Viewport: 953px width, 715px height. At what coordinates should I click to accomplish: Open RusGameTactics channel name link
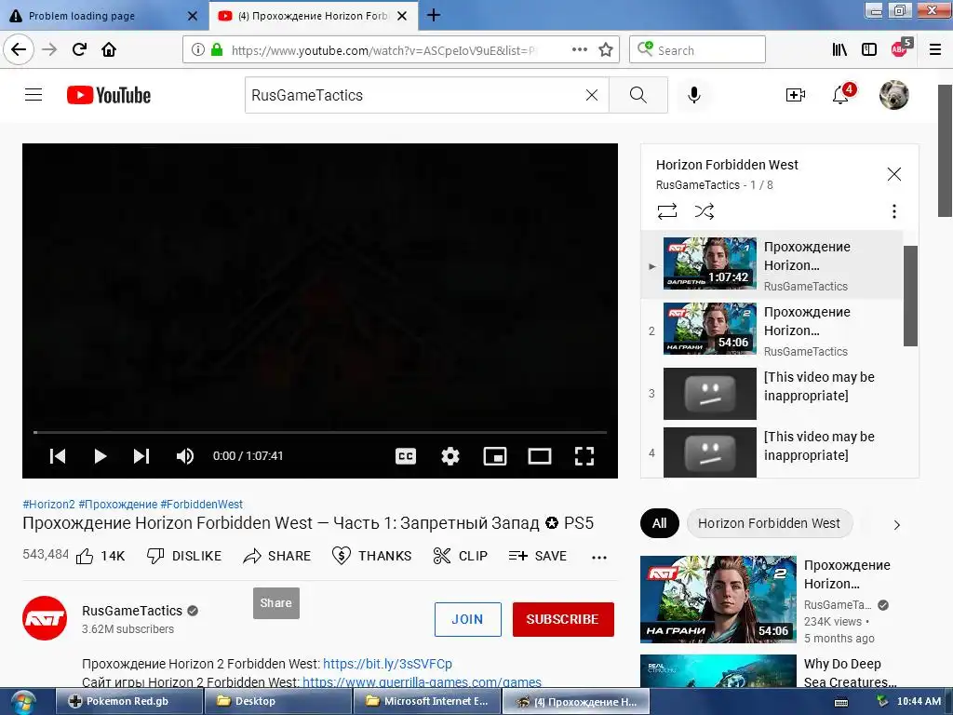(132, 611)
